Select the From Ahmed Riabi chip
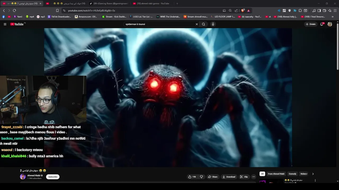The image size is (339, 190). (276, 174)
